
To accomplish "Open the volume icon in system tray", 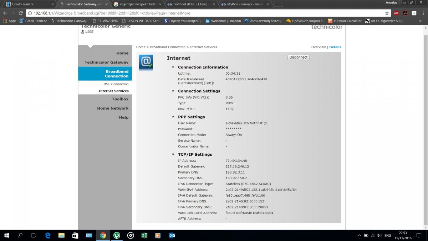I will (379, 236).
